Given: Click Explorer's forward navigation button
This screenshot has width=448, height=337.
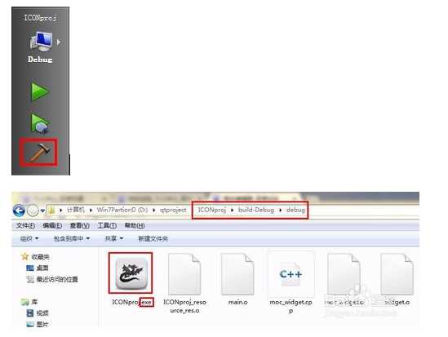Looking at the screenshot, I should (x=33, y=211).
